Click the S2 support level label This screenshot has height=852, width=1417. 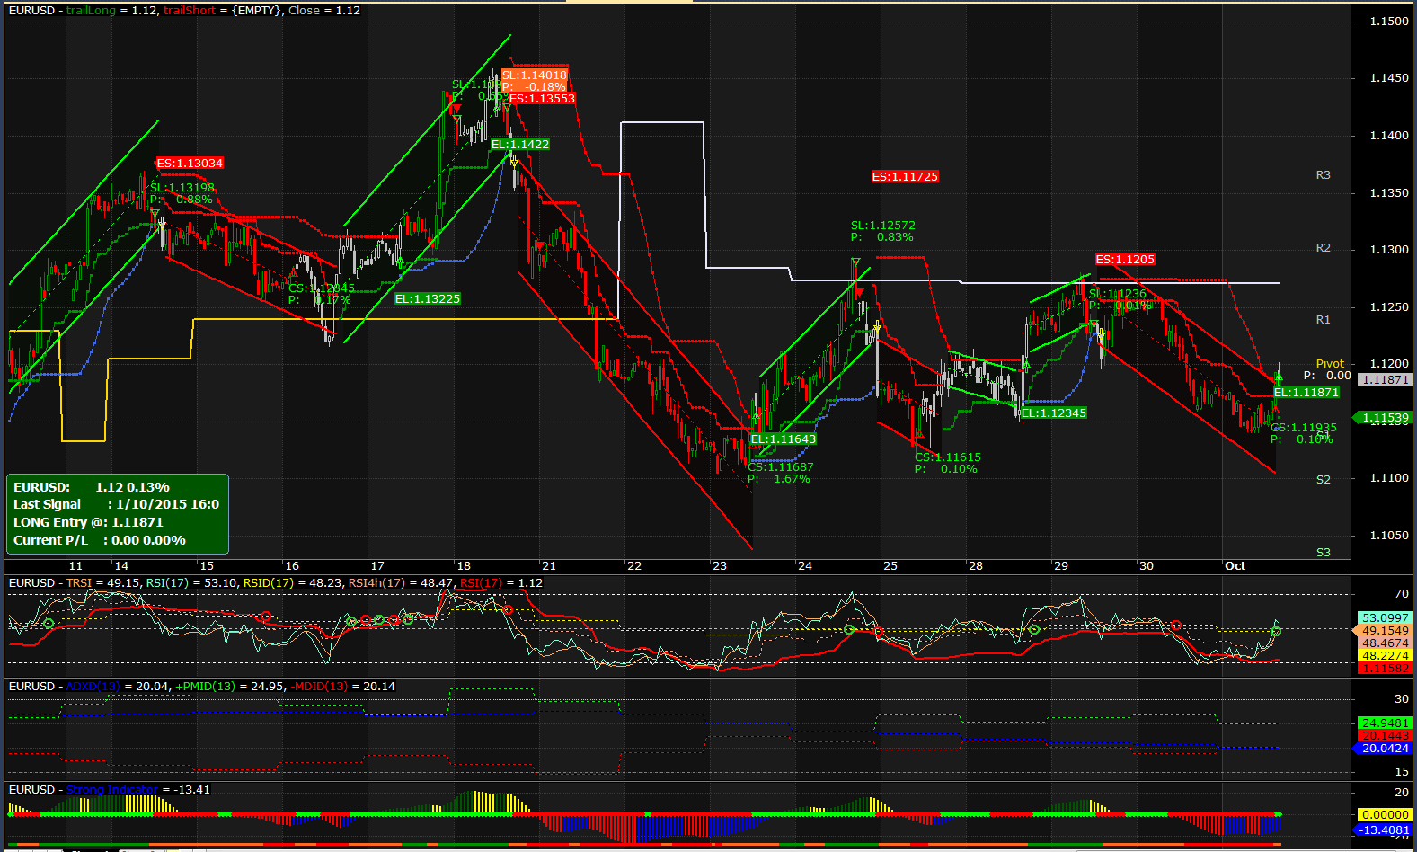1323,480
